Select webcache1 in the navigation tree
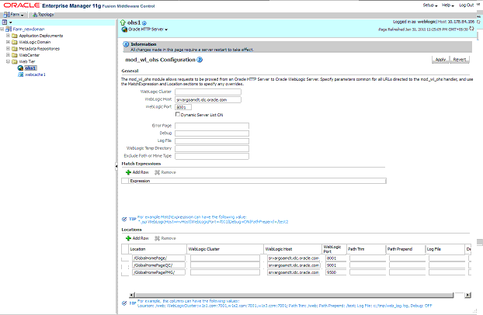The image size is (483, 315). pos(35,74)
